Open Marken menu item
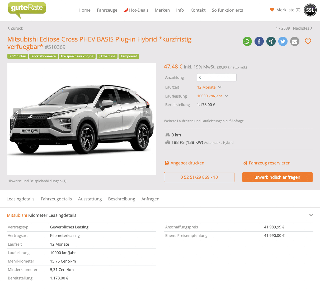The height and width of the screenshot is (294, 320). (162, 10)
